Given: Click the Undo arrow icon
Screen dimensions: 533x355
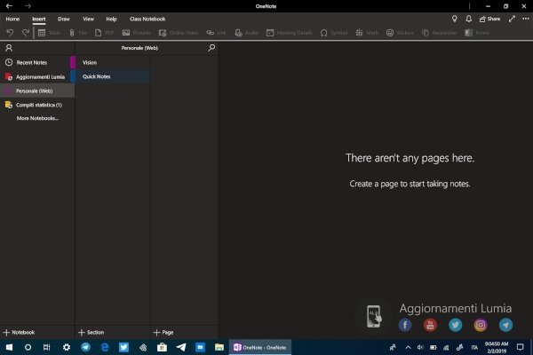Looking at the screenshot, I should coord(10,33).
